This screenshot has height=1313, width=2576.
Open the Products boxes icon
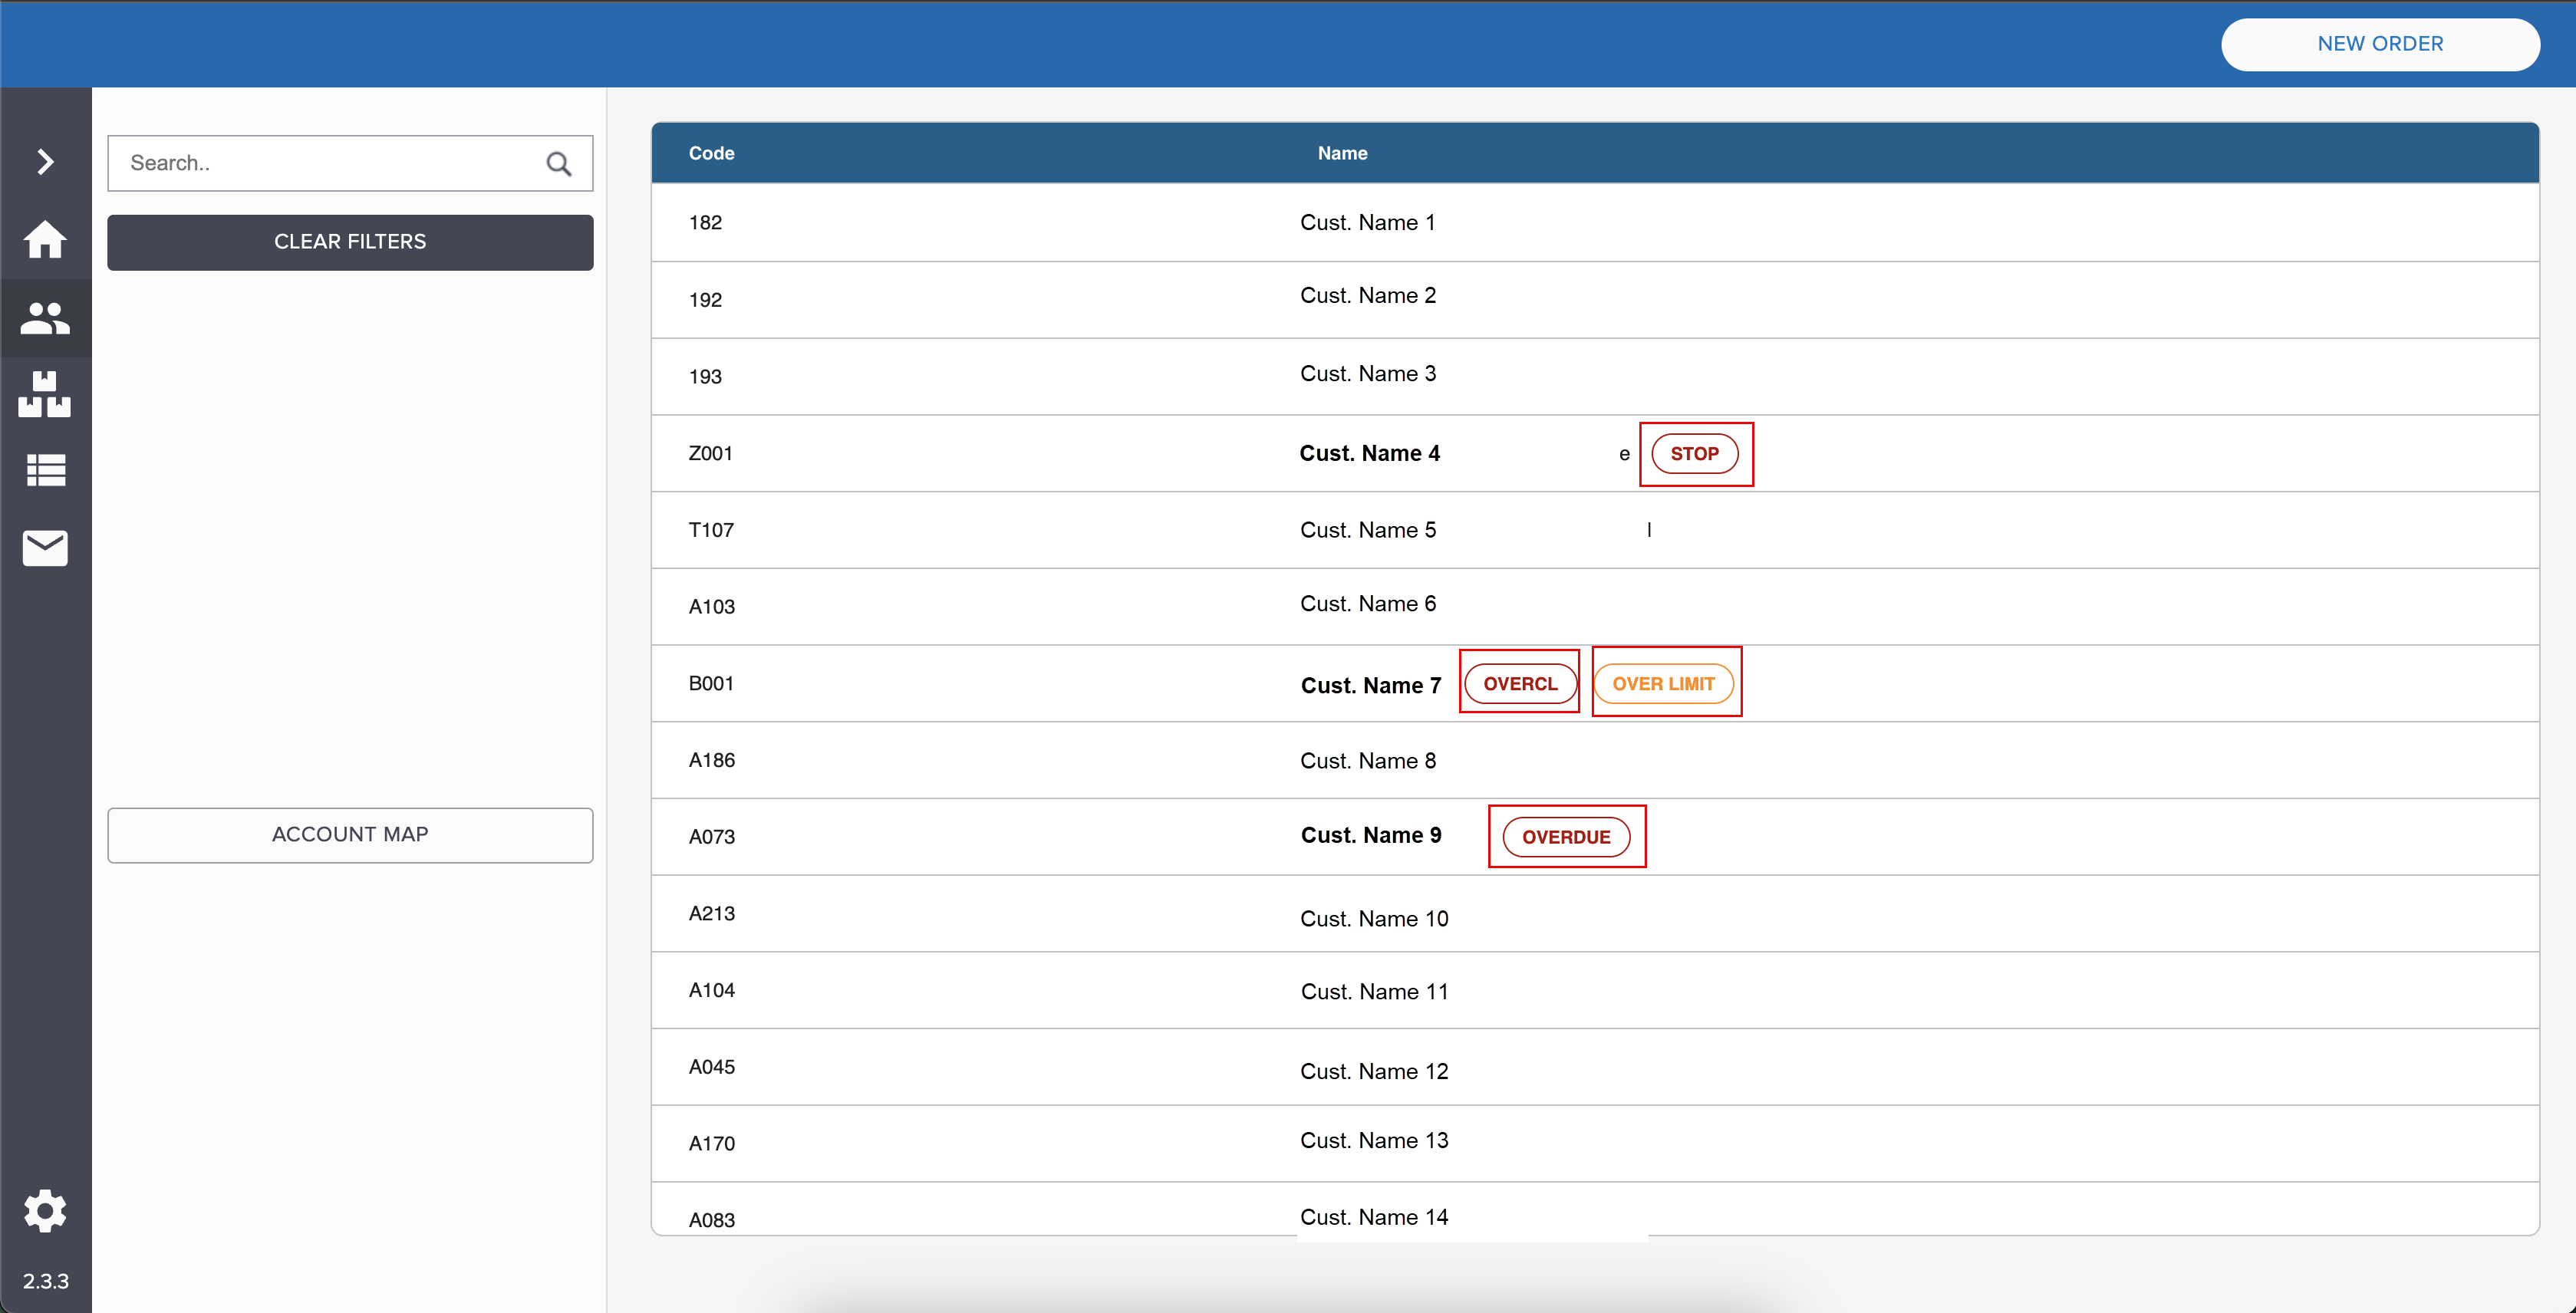(45, 394)
